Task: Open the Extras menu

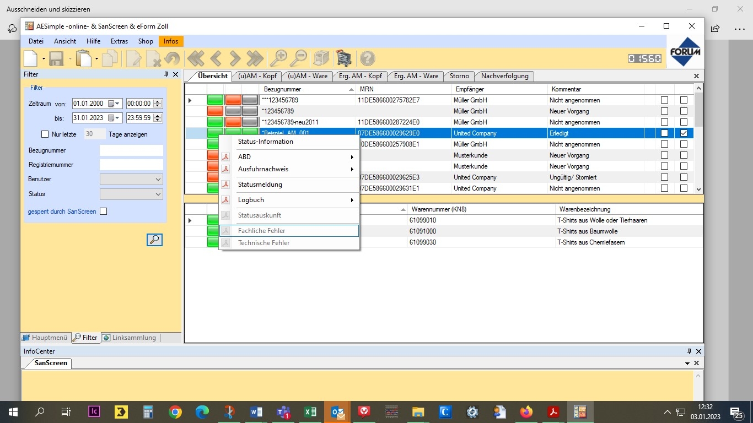Action: [119, 41]
